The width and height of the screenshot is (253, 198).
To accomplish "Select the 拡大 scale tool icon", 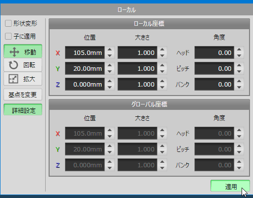I will (13, 79).
